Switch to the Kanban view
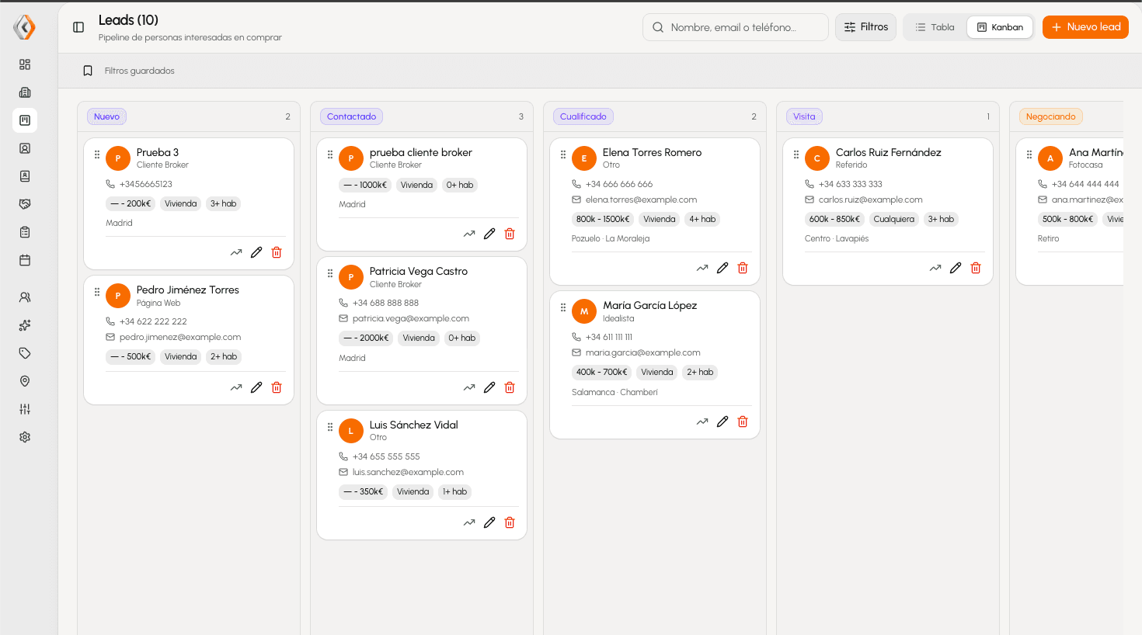 [1001, 27]
